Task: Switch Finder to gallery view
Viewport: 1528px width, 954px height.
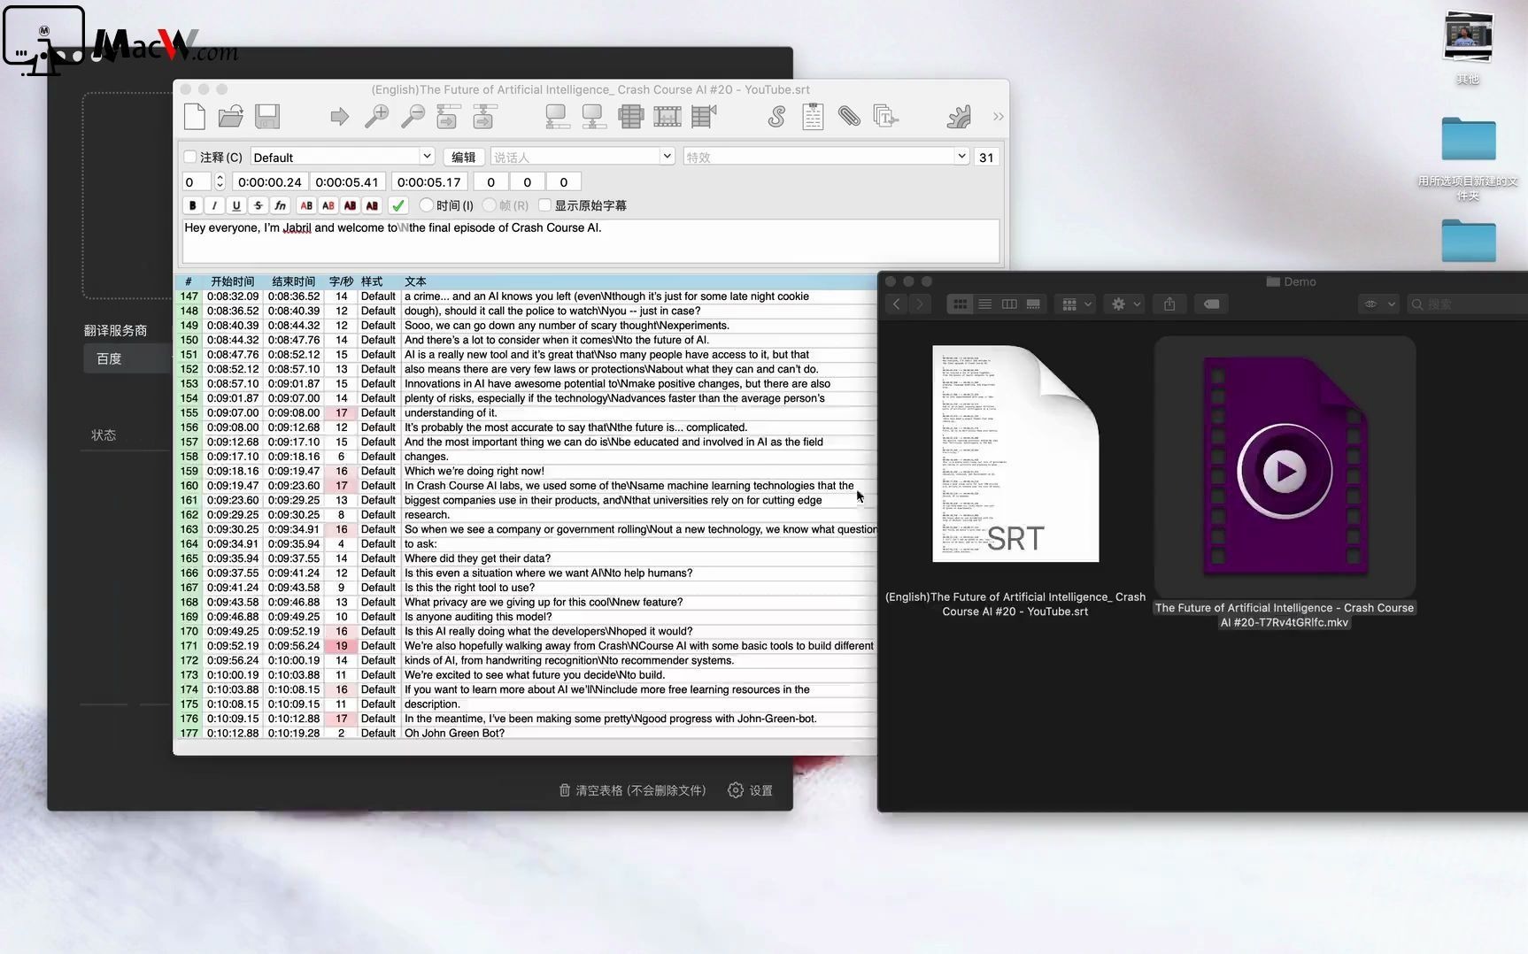Action: point(1033,304)
